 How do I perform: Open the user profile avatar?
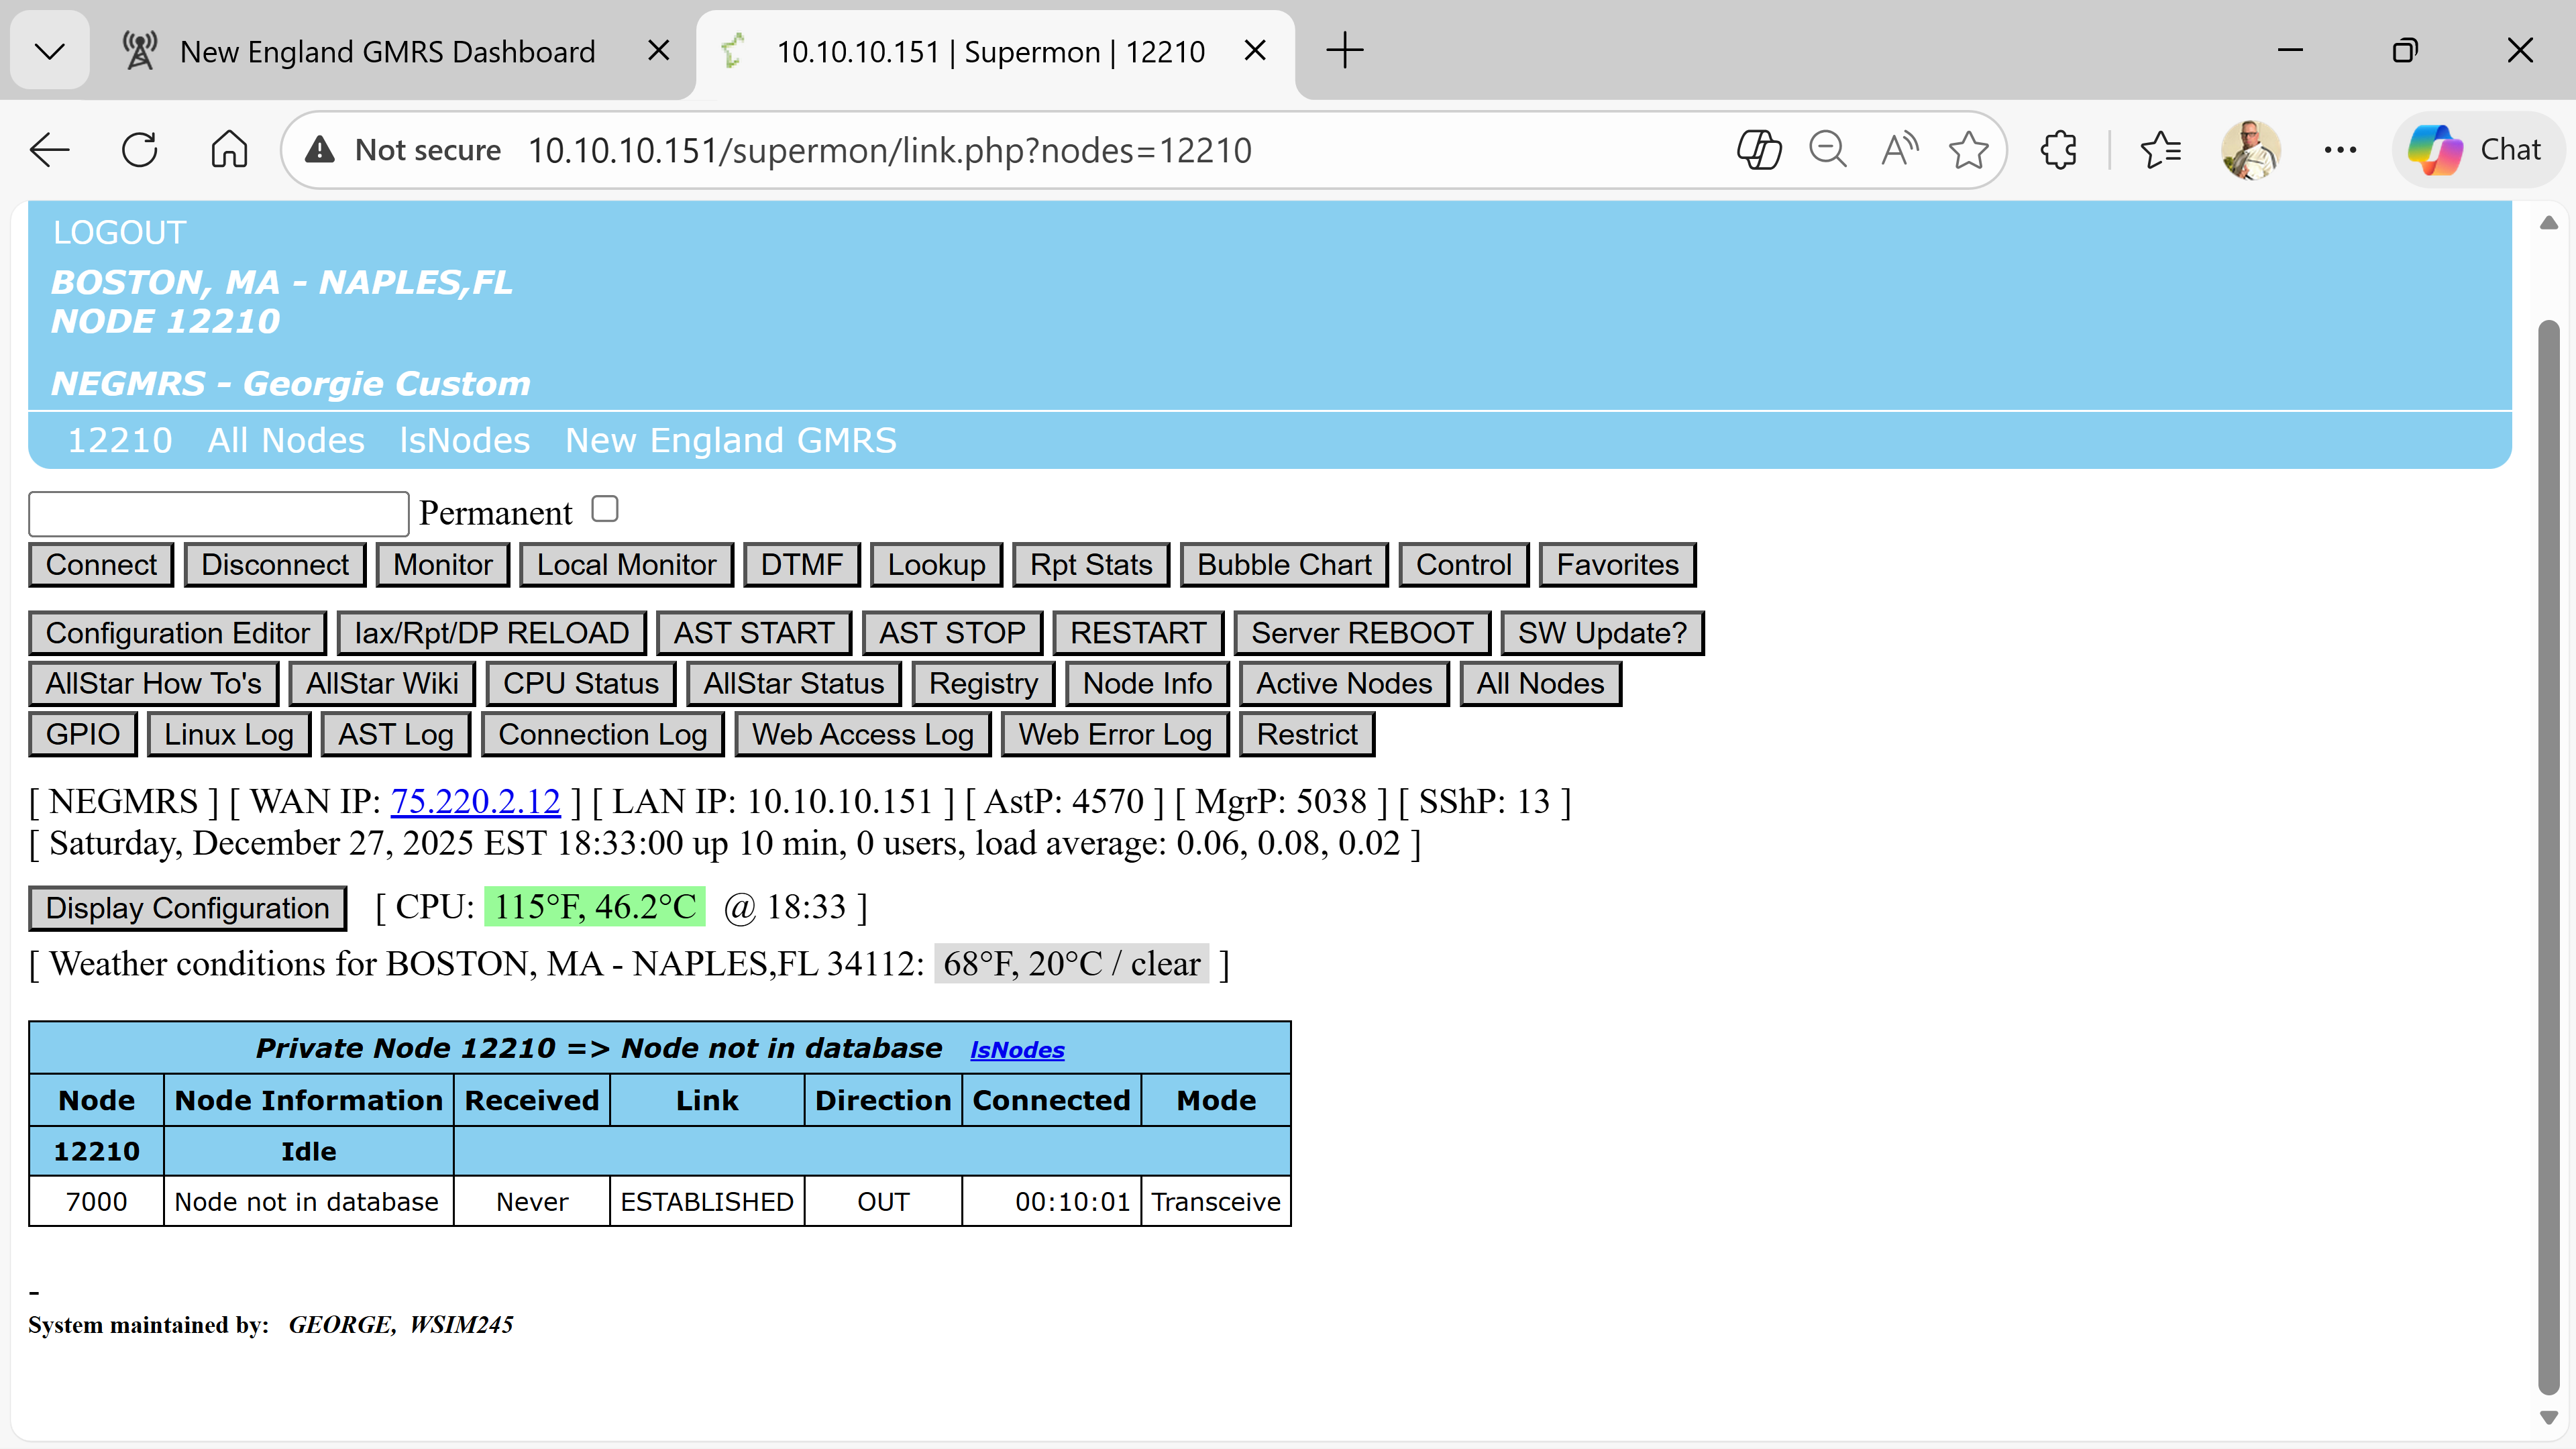point(2250,150)
